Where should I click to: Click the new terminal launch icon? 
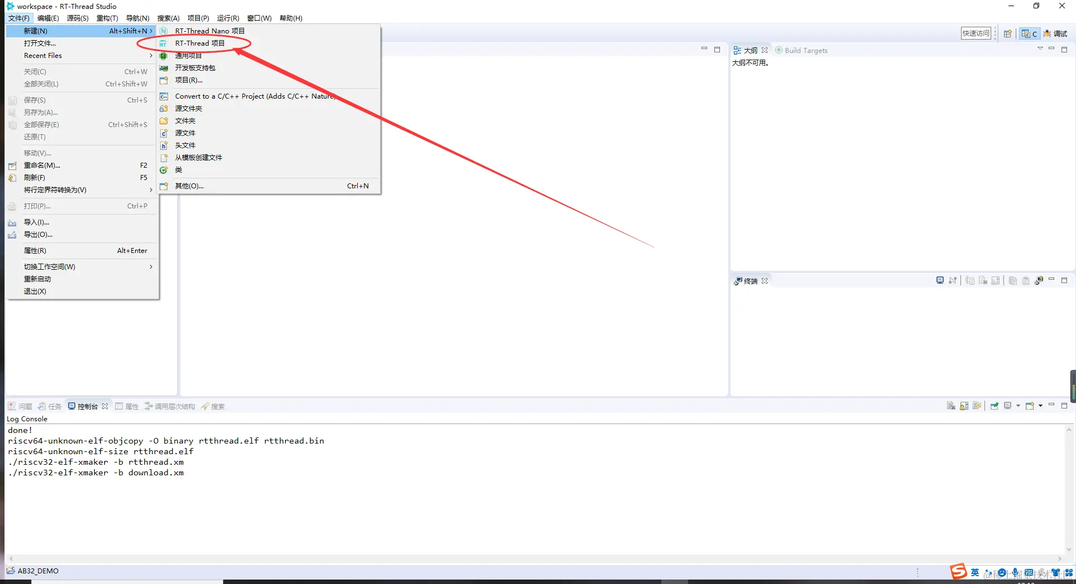[1039, 280]
